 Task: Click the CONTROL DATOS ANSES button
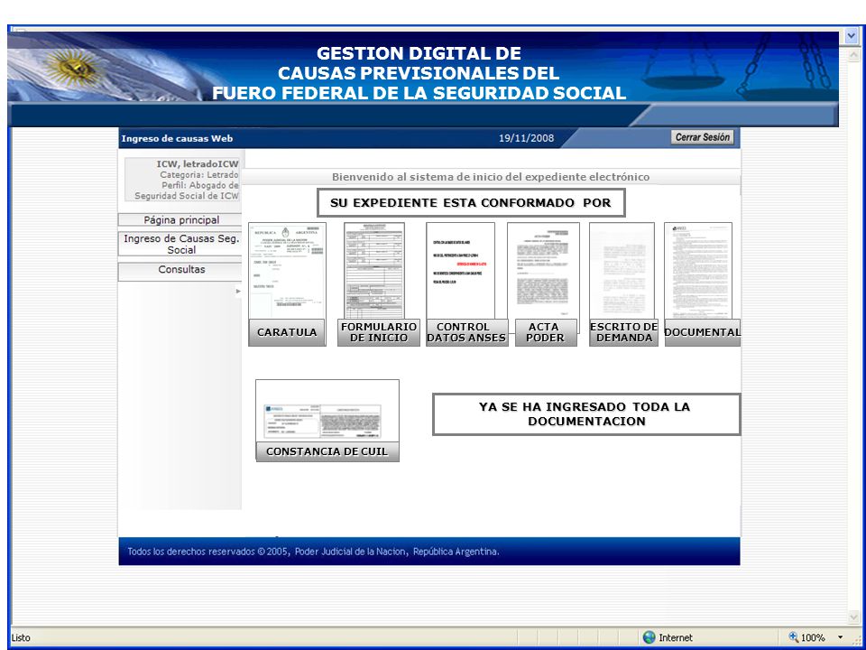(466, 333)
